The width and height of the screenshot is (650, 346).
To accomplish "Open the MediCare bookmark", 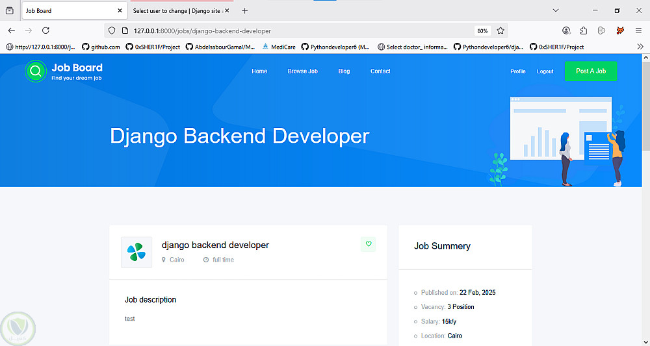I will pos(279,47).
